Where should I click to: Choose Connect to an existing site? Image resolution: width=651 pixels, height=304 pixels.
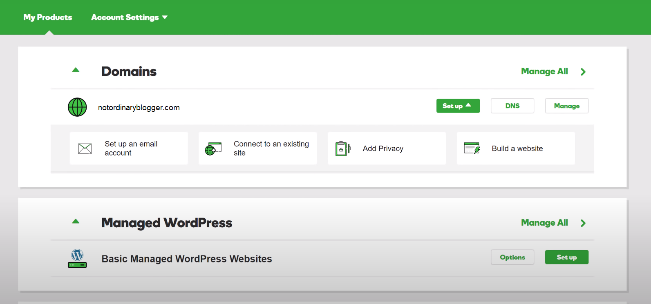(258, 148)
